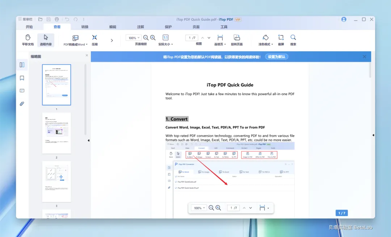Switch to the 保护 tab
391x237 pixels.
[168, 27]
